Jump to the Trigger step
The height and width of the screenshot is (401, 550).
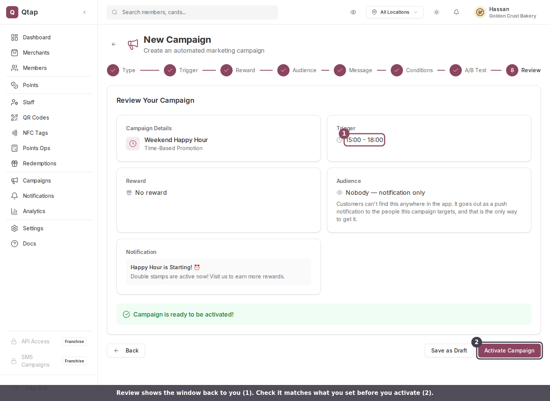(181, 70)
